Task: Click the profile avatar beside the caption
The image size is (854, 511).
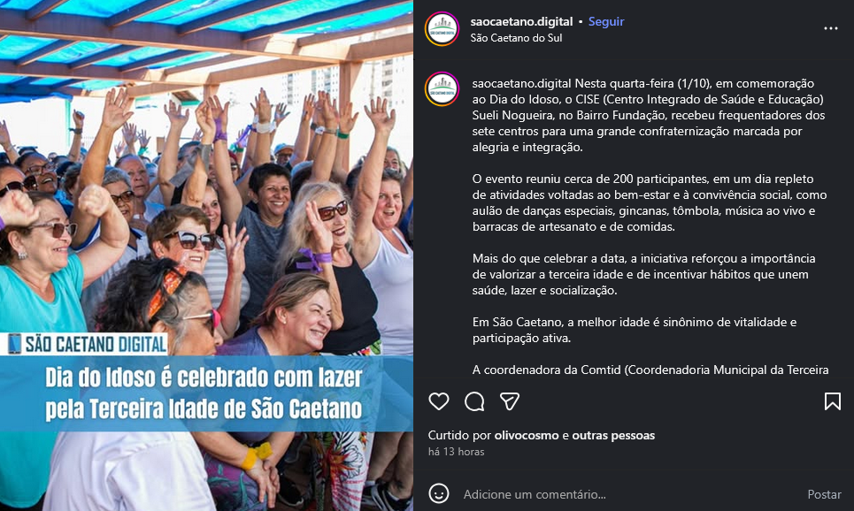Action: (x=442, y=88)
